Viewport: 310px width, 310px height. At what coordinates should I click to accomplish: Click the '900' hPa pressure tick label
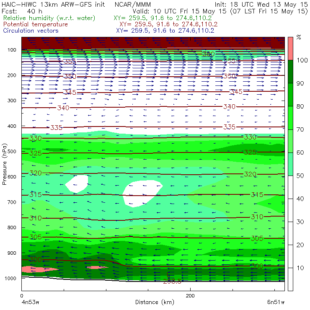pos(12,253)
